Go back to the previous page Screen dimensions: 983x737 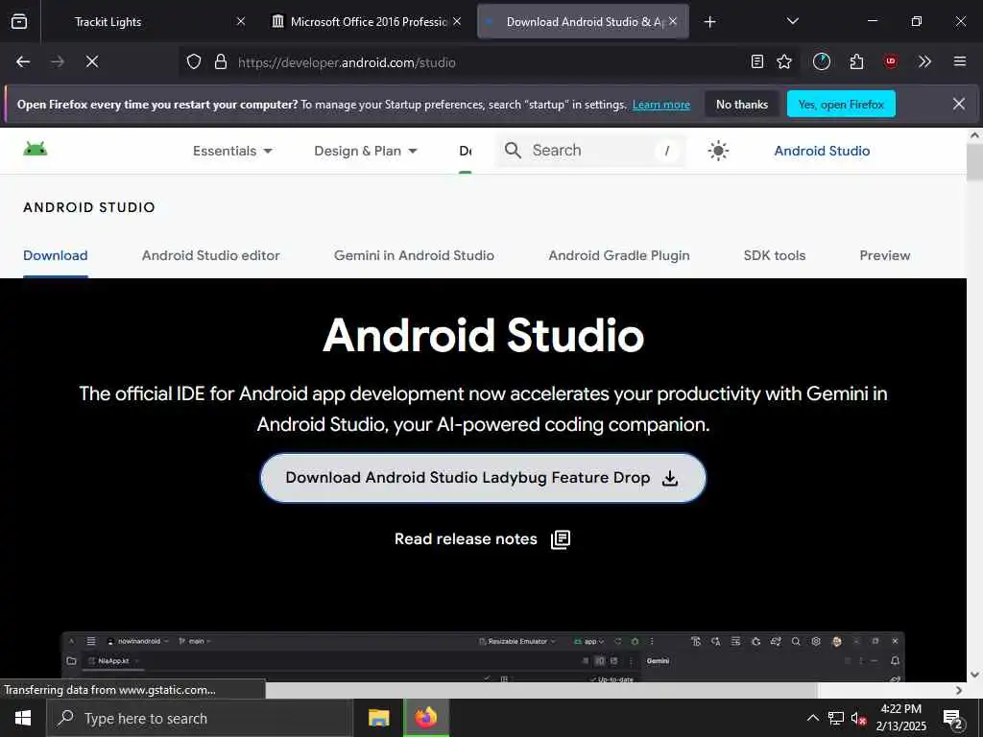tap(23, 61)
